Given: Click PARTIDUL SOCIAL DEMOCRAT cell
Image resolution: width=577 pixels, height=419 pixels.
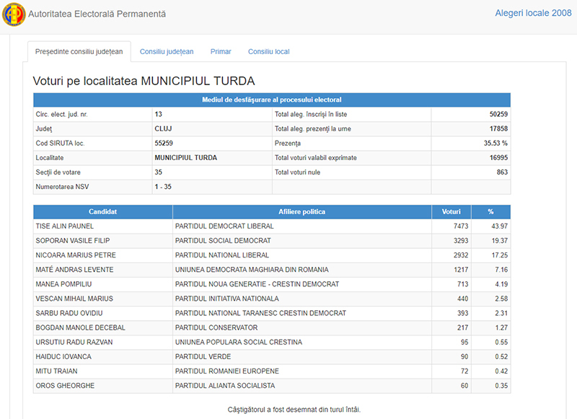Looking at the screenshot, I should [x=301, y=241].
